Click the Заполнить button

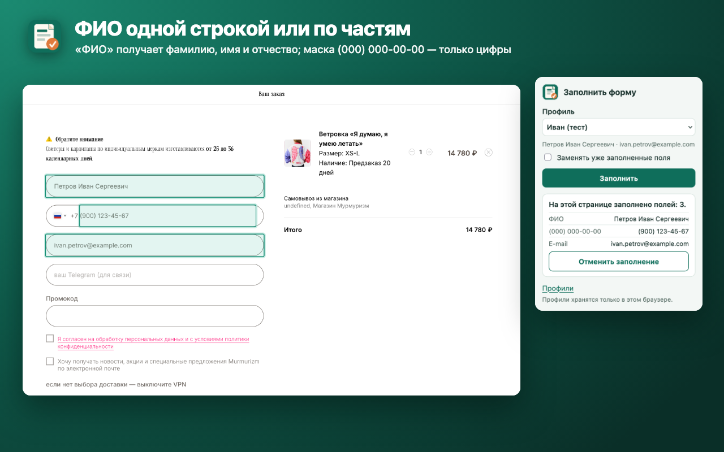(619, 178)
